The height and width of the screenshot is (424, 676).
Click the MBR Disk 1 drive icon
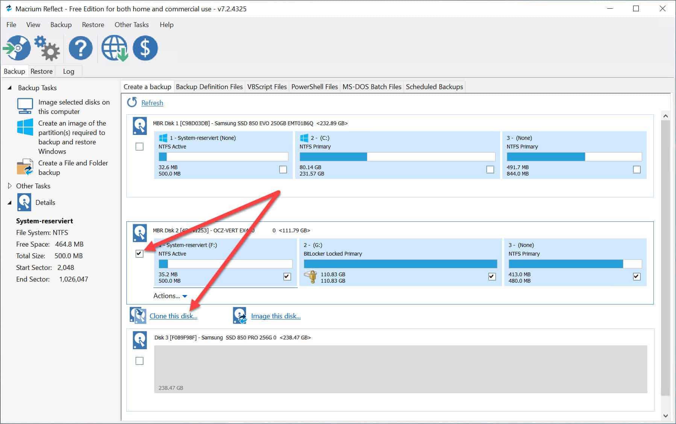[x=140, y=126]
